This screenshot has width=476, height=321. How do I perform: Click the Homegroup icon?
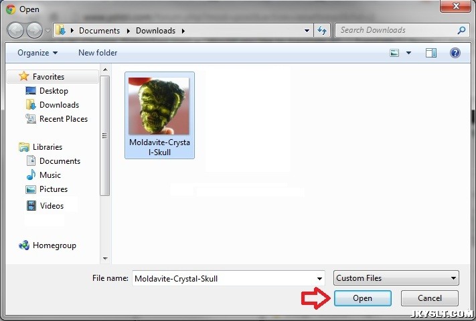[x=24, y=245]
